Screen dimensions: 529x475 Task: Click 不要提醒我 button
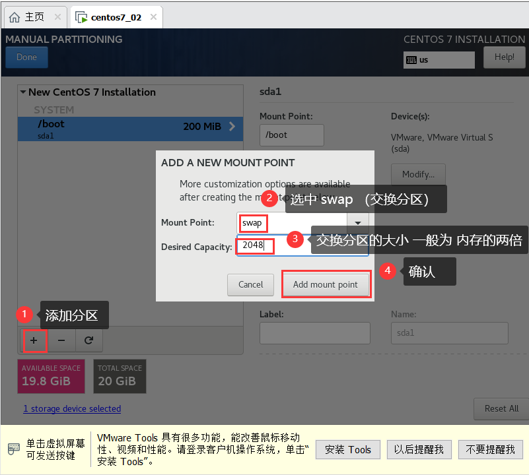[490, 450]
